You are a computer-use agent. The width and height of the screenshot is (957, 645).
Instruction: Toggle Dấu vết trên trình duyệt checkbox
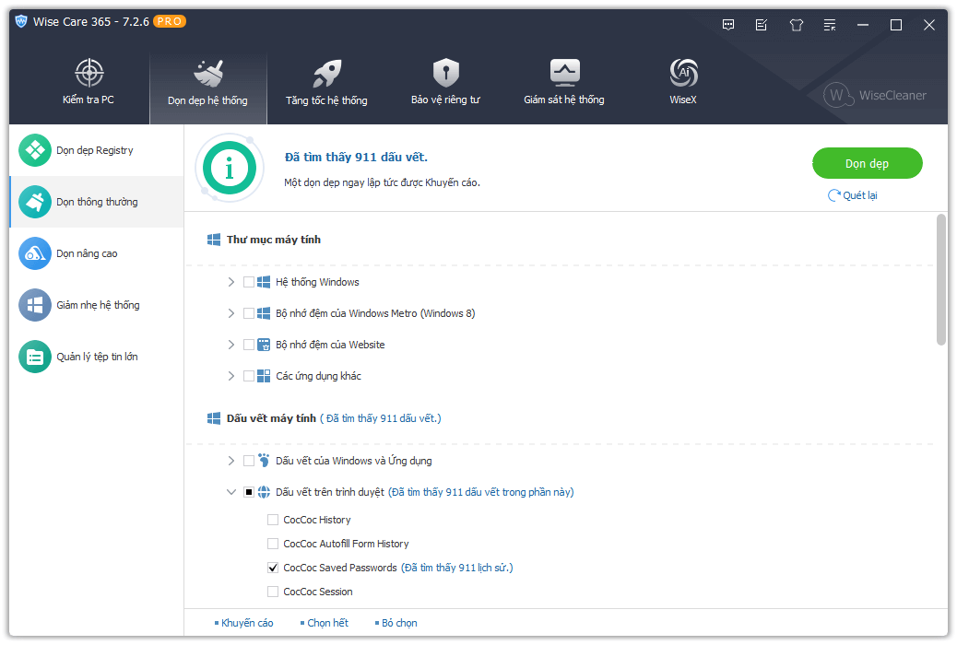pyautogui.click(x=248, y=492)
